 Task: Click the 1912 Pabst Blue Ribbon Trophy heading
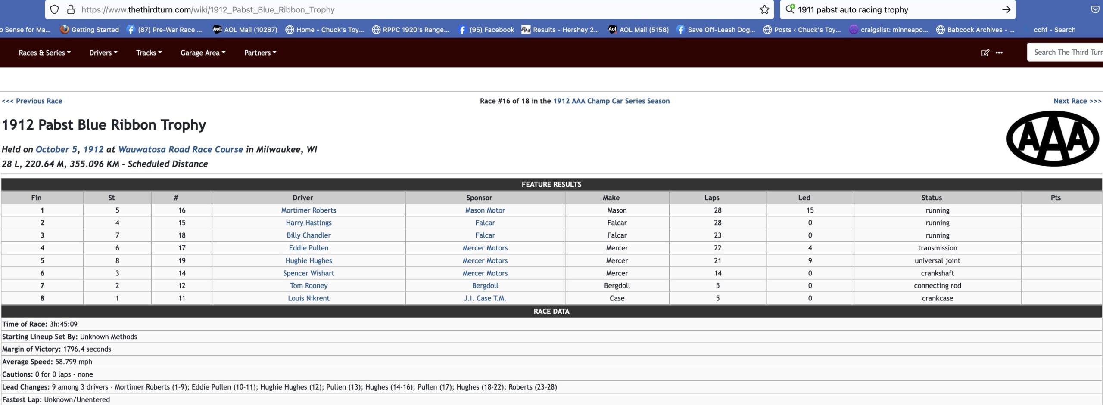[104, 124]
